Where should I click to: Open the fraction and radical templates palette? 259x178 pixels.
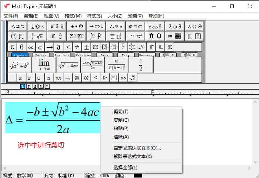click(37, 36)
